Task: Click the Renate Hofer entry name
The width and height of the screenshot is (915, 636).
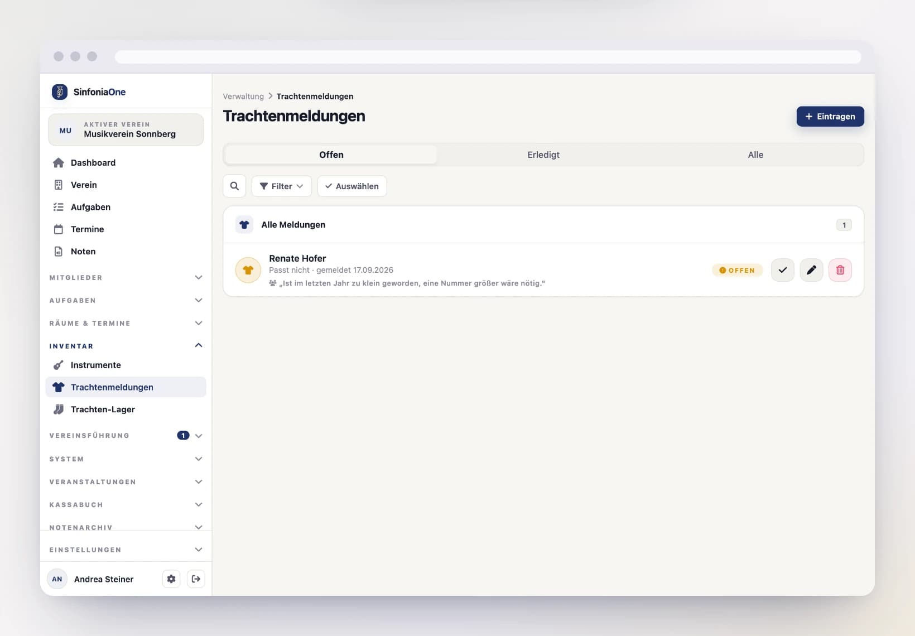Action: (297, 258)
